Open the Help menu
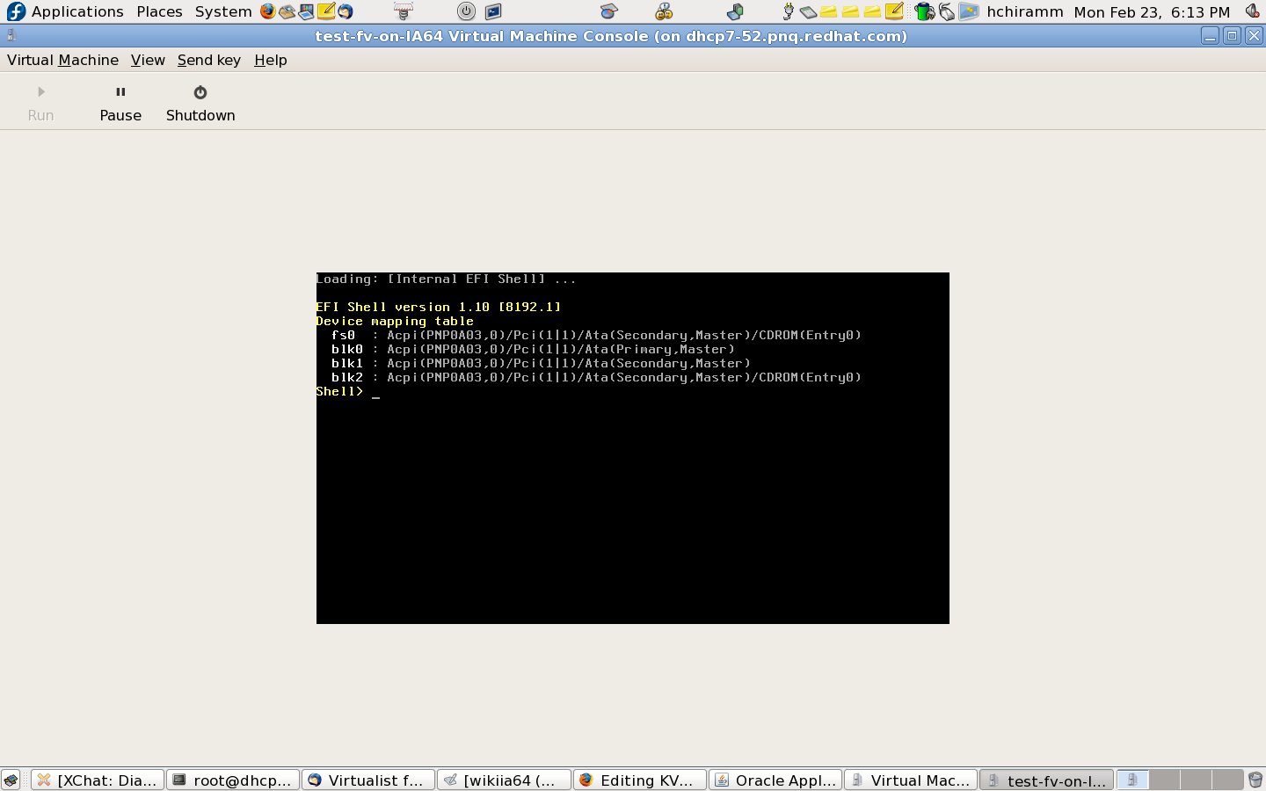Viewport: 1266px width, 791px height. coord(271,60)
